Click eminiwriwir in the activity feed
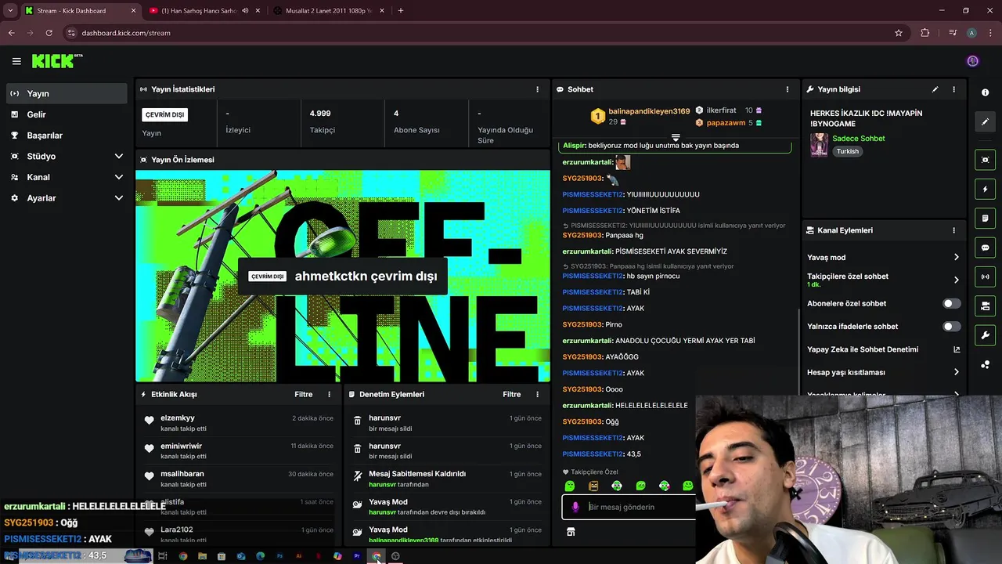This screenshot has height=564, width=1002. click(182, 446)
